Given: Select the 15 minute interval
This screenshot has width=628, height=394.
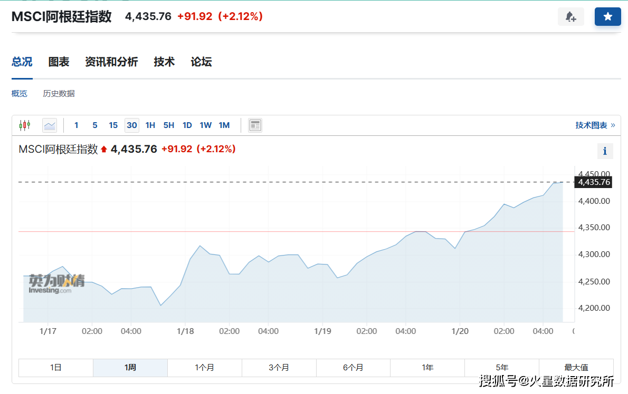Looking at the screenshot, I should click(113, 125).
